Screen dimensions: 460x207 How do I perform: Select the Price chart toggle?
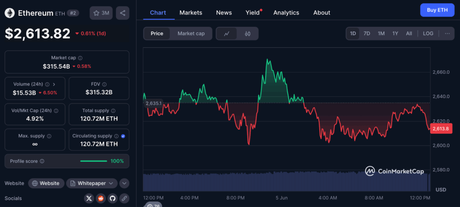[157, 34]
